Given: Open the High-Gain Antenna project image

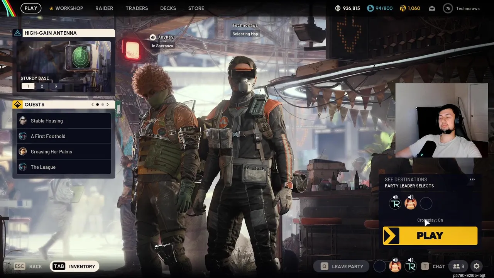Looking at the screenshot, I should [x=64, y=66].
